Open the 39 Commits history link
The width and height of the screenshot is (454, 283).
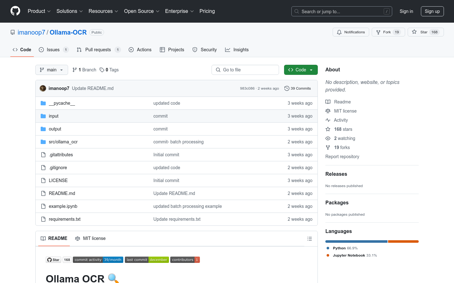298,88
